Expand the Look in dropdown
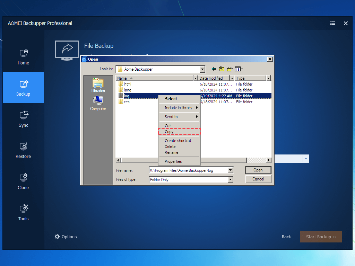Image resolution: width=355 pixels, height=266 pixels. (202, 69)
